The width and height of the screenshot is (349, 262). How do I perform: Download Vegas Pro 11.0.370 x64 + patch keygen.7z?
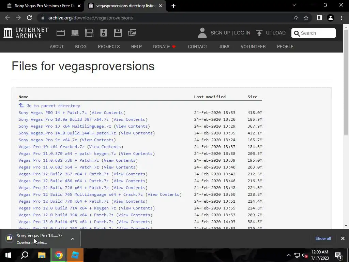tap(67, 154)
